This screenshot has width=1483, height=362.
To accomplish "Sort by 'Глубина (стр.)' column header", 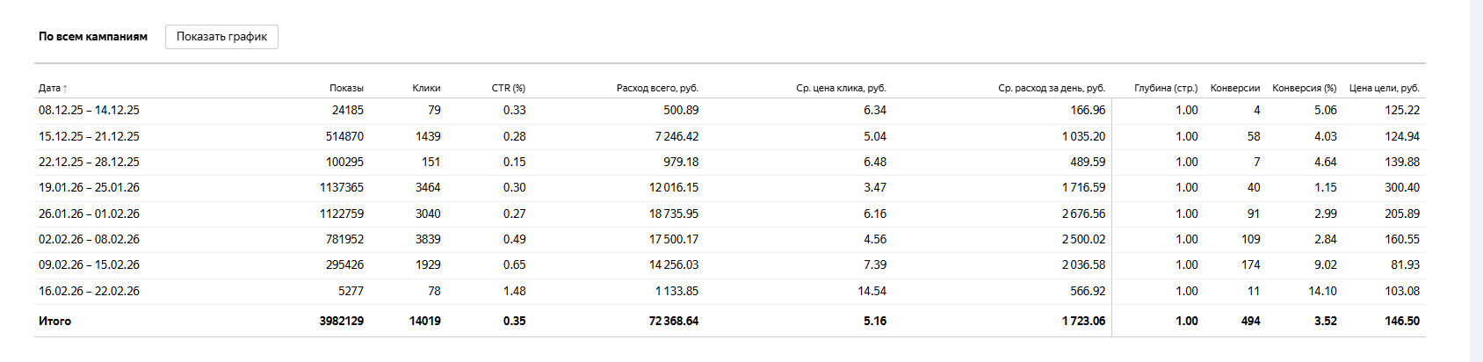I will (1166, 88).
